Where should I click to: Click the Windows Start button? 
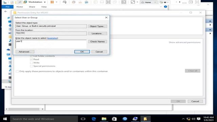point(5,119)
